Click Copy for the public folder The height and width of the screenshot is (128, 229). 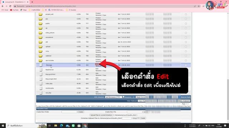tap(104, 25)
